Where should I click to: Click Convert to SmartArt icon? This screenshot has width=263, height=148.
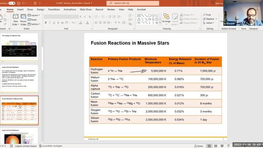(130, 24)
